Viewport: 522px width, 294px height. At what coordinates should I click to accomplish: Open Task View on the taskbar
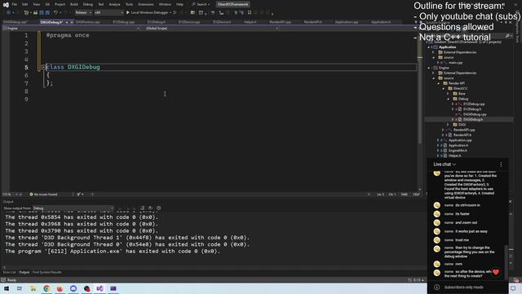click(20, 288)
